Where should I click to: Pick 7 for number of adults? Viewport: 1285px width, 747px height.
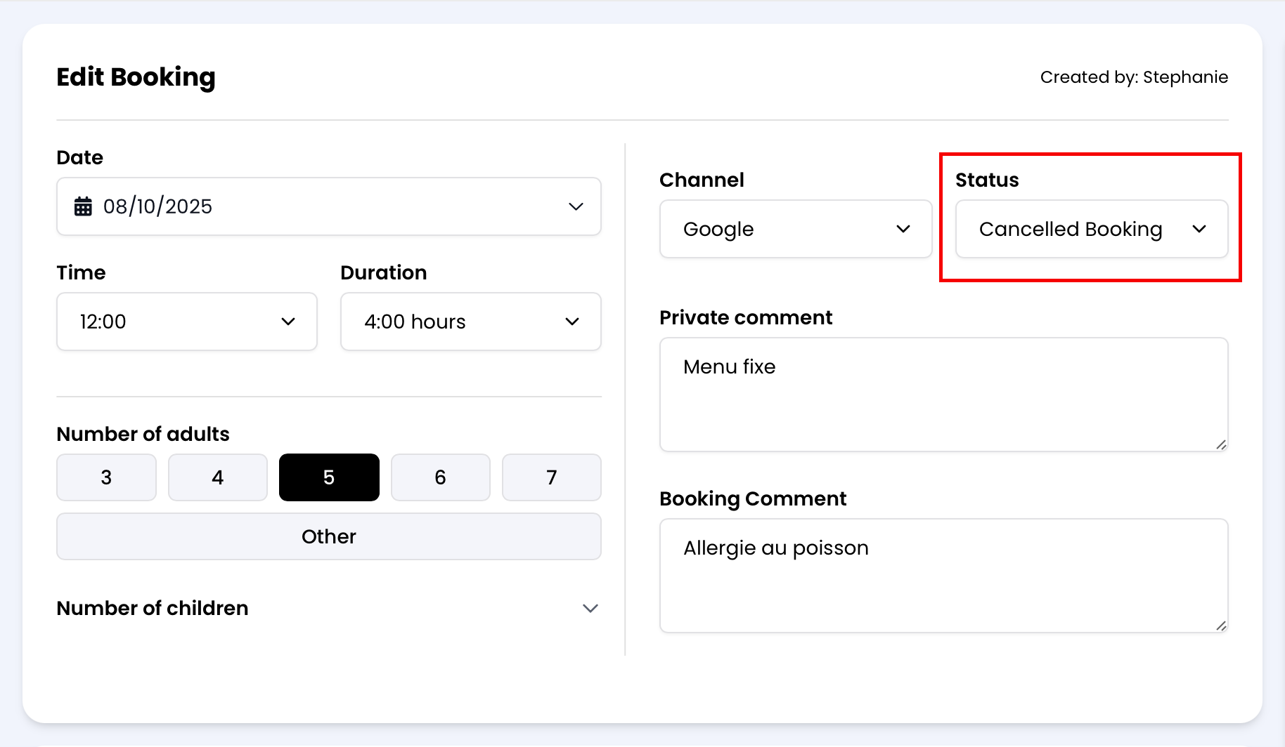pyautogui.click(x=552, y=477)
